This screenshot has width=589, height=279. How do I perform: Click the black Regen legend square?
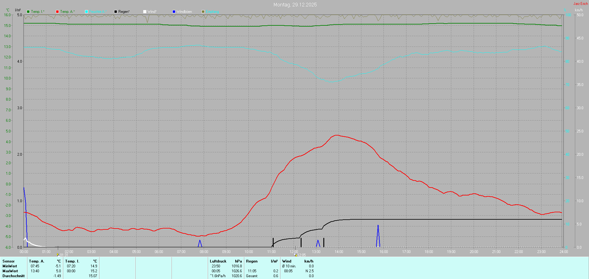[116, 12]
